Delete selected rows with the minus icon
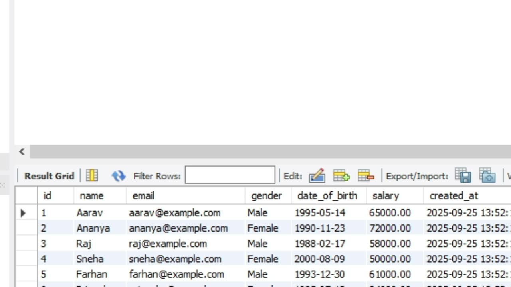Viewport: 511px width, 287px height. pyautogui.click(x=366, y=176)
